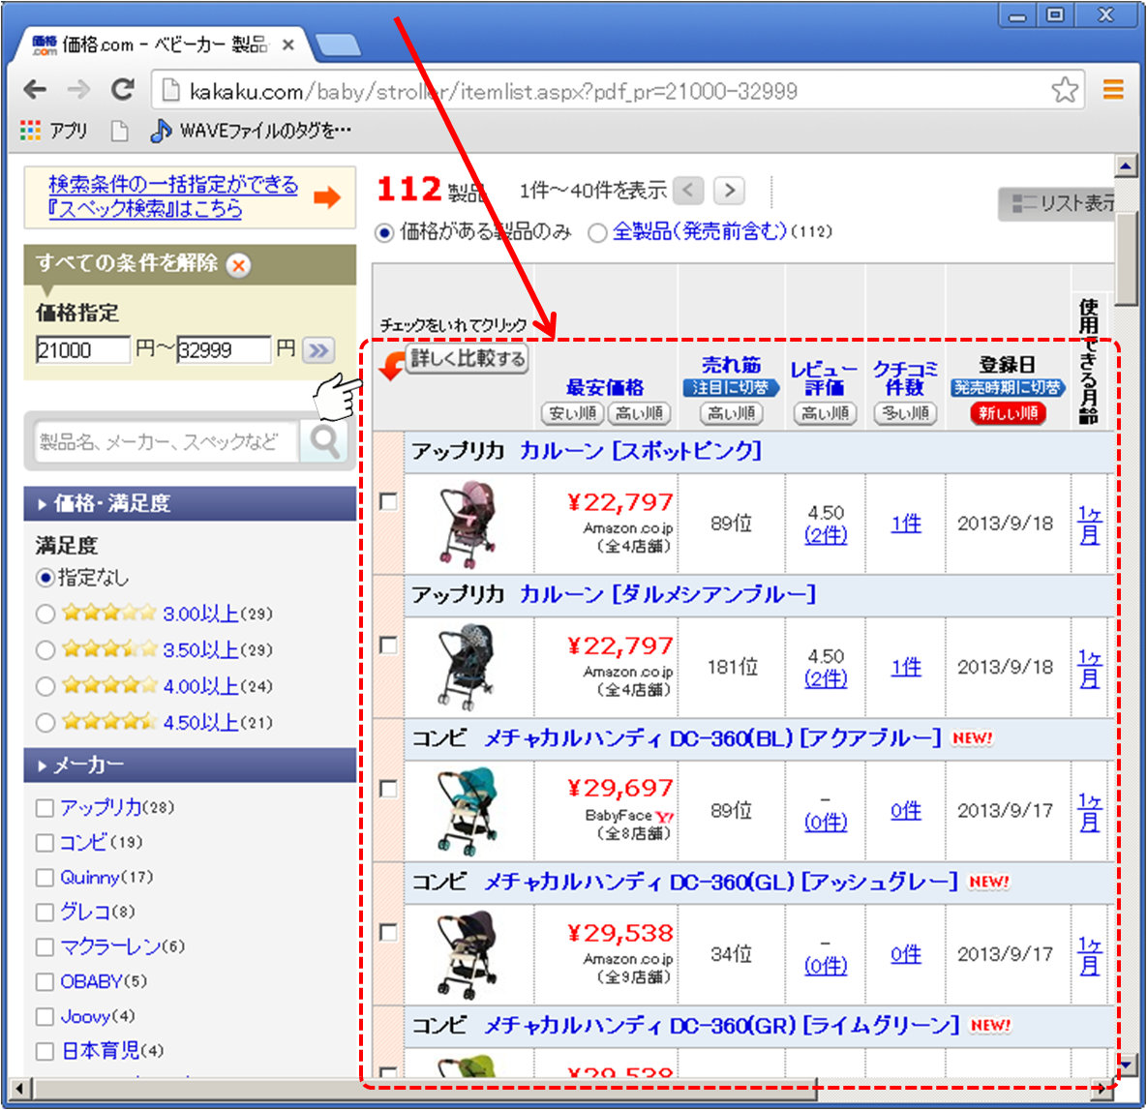Check the アップリカ manufacturer checkbox
1147x1110 pixels.
click(45, 808)
